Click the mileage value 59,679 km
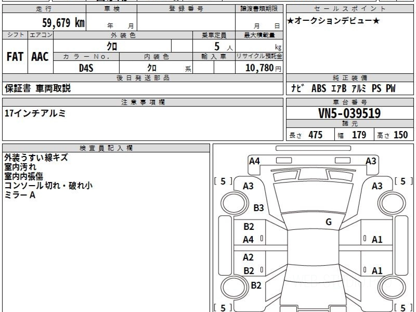Screen dimensions: 416x312 pyautogui.click(x=63, y=23)
